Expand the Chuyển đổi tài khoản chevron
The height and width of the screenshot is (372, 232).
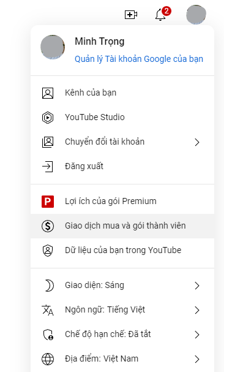(x=197, y=142)
